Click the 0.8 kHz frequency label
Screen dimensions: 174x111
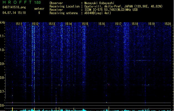tap(2, 78)
